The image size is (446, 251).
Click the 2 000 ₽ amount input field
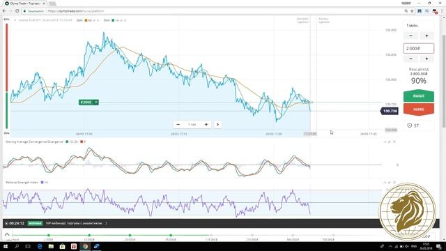[419, 48]
